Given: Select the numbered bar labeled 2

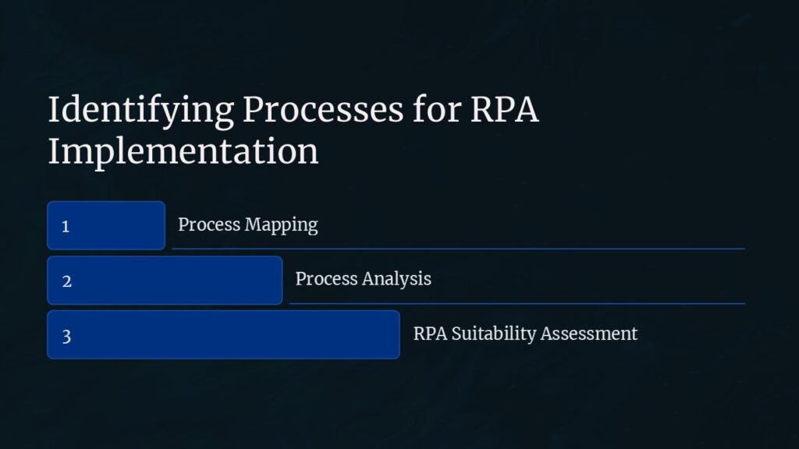Looking at the screenshot, I should (165, 280).
